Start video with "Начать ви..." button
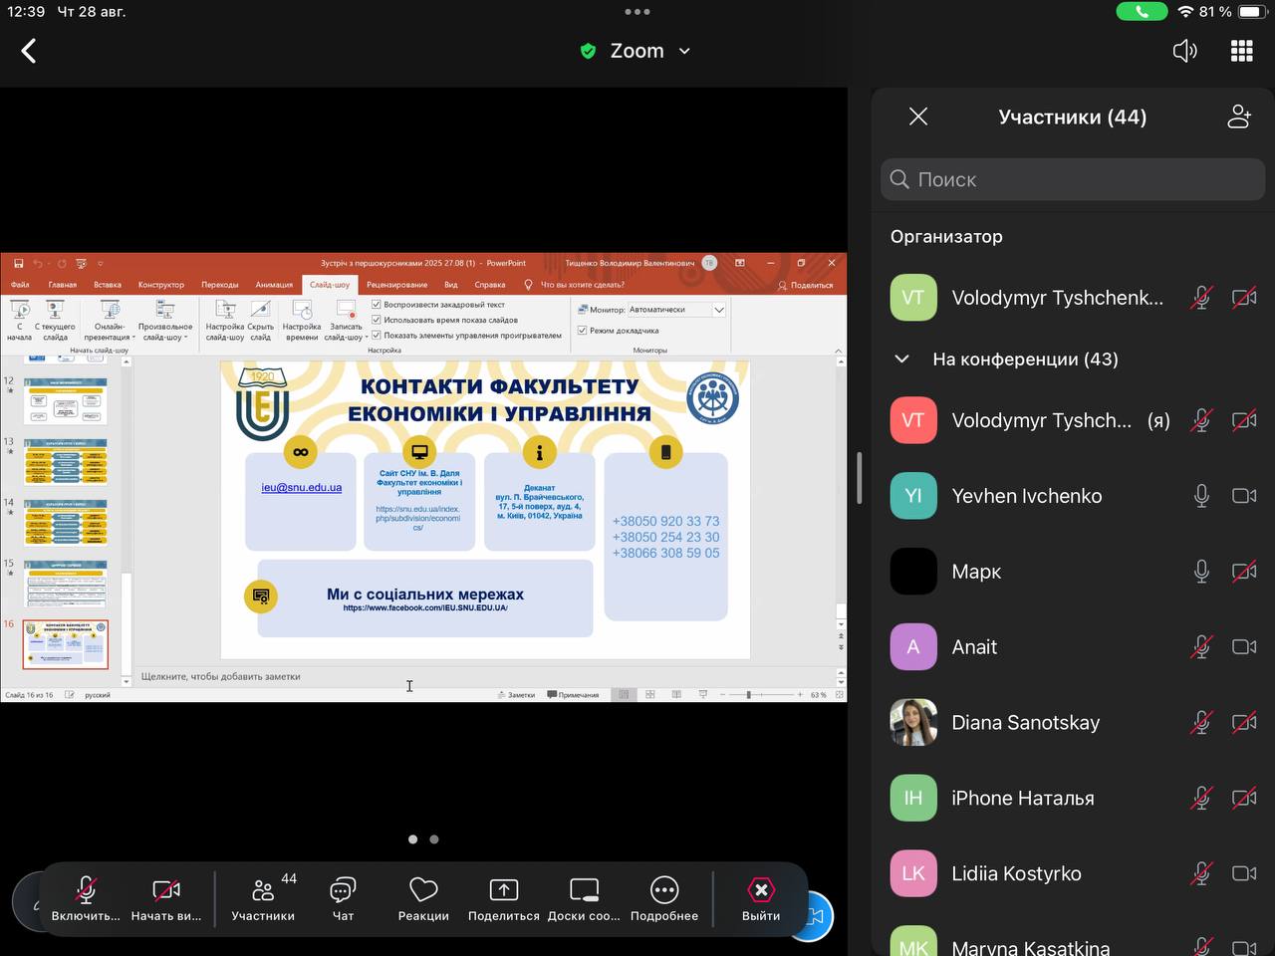This screenshot has height=956, width=1275. [x=166, y=897]
